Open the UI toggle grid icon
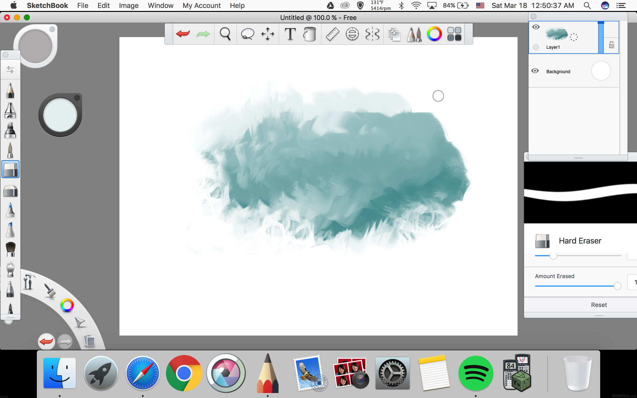Image resolution: width=637 pixels, height=398 pixels. [x=454, y=34]
